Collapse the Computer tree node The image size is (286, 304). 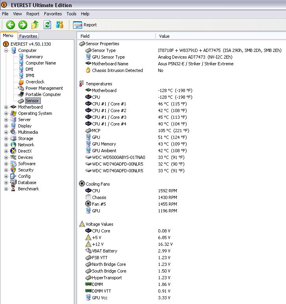tap(6, 50)
